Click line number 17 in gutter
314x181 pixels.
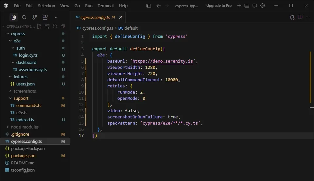81,135
